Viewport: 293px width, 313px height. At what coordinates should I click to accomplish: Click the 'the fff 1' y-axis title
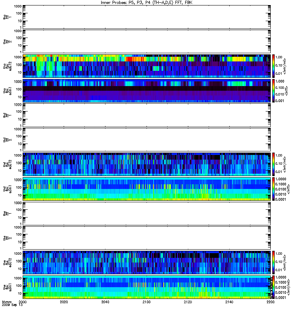coord(7,213)
